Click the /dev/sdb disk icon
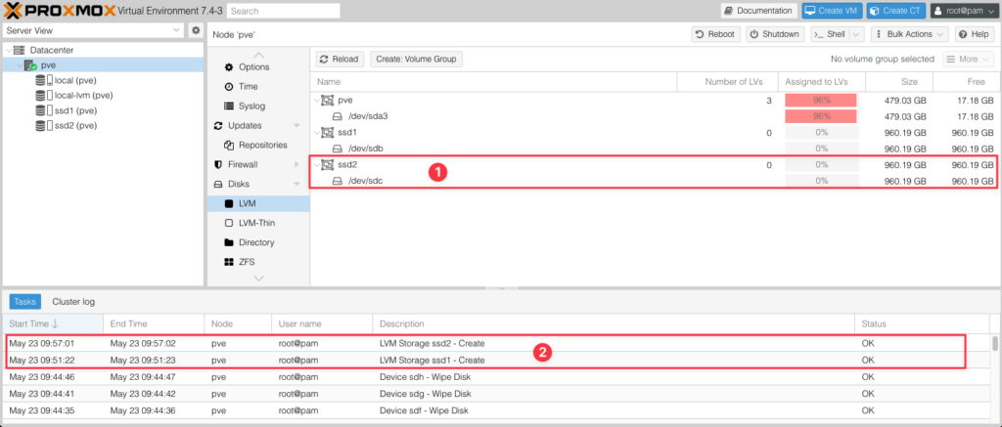 [338, 149]
